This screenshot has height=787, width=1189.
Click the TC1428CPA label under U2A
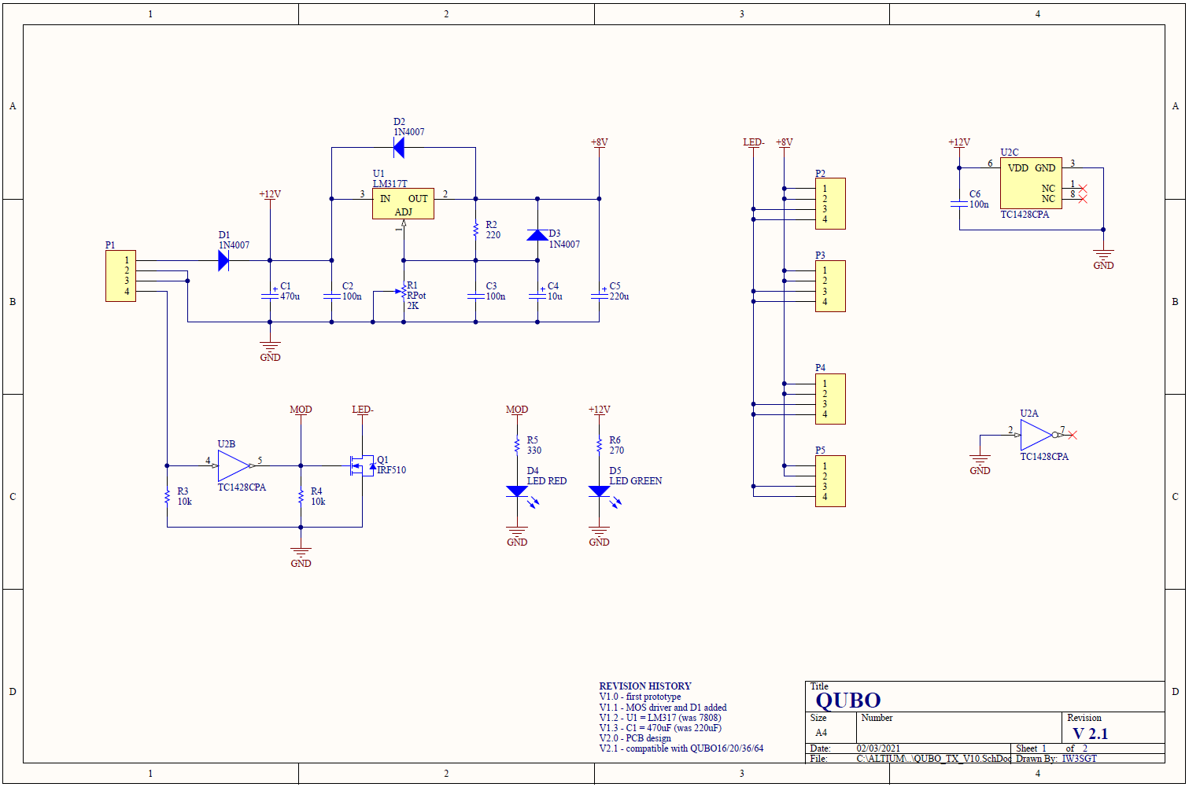[1044, 457]
